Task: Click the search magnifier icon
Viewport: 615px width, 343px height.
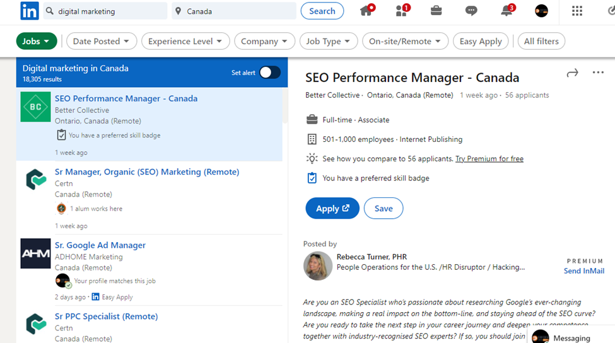Action: coord(50,11)
